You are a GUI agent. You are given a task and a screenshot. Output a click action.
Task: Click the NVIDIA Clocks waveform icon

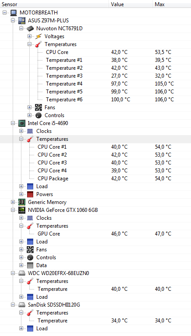(30, 218)
